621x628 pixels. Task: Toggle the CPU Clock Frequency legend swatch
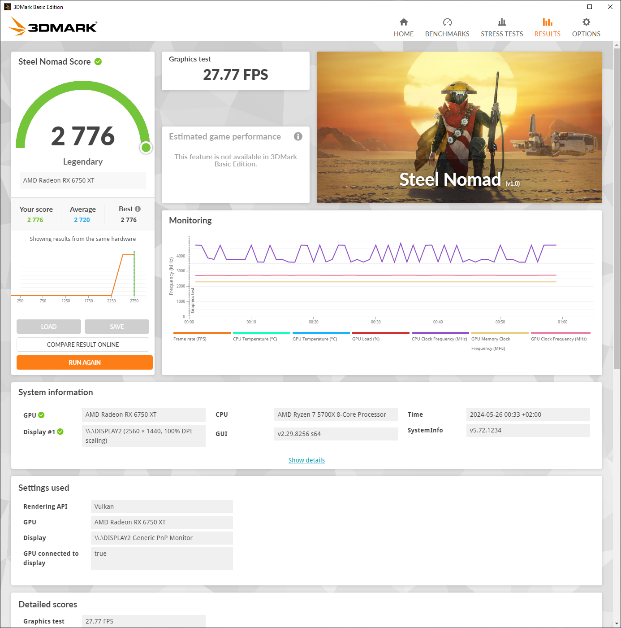click(440, 333)
